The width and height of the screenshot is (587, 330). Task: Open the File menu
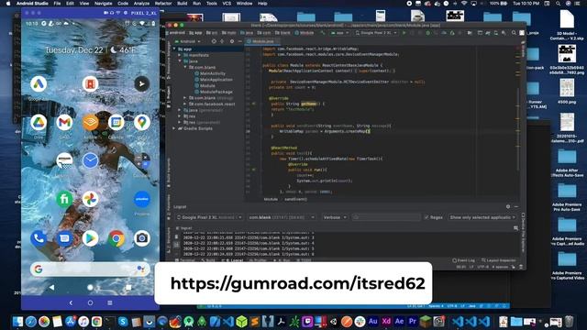point(57,4)
